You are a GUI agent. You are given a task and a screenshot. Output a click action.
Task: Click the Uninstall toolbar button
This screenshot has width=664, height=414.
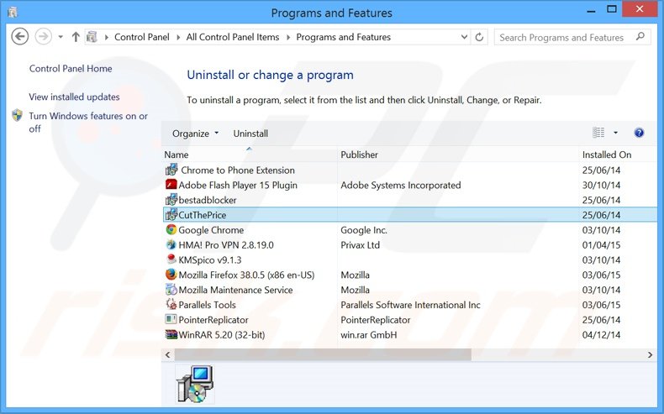pos(250,134)
